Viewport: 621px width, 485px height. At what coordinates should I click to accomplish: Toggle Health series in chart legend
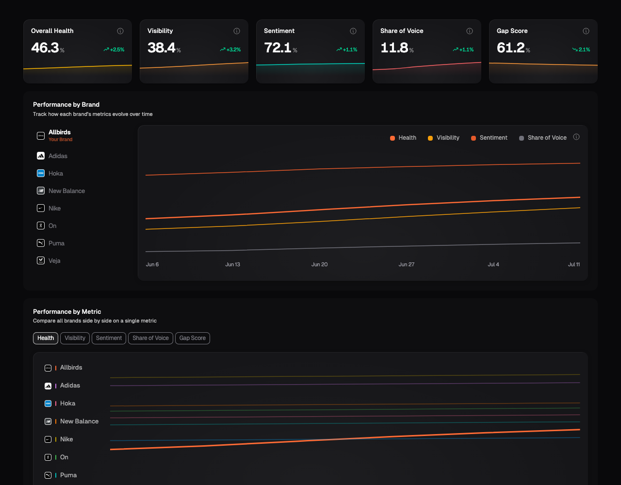(403, 138)
